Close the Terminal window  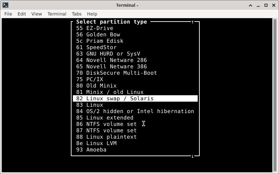pyautogui.click(x=273, y=5)
